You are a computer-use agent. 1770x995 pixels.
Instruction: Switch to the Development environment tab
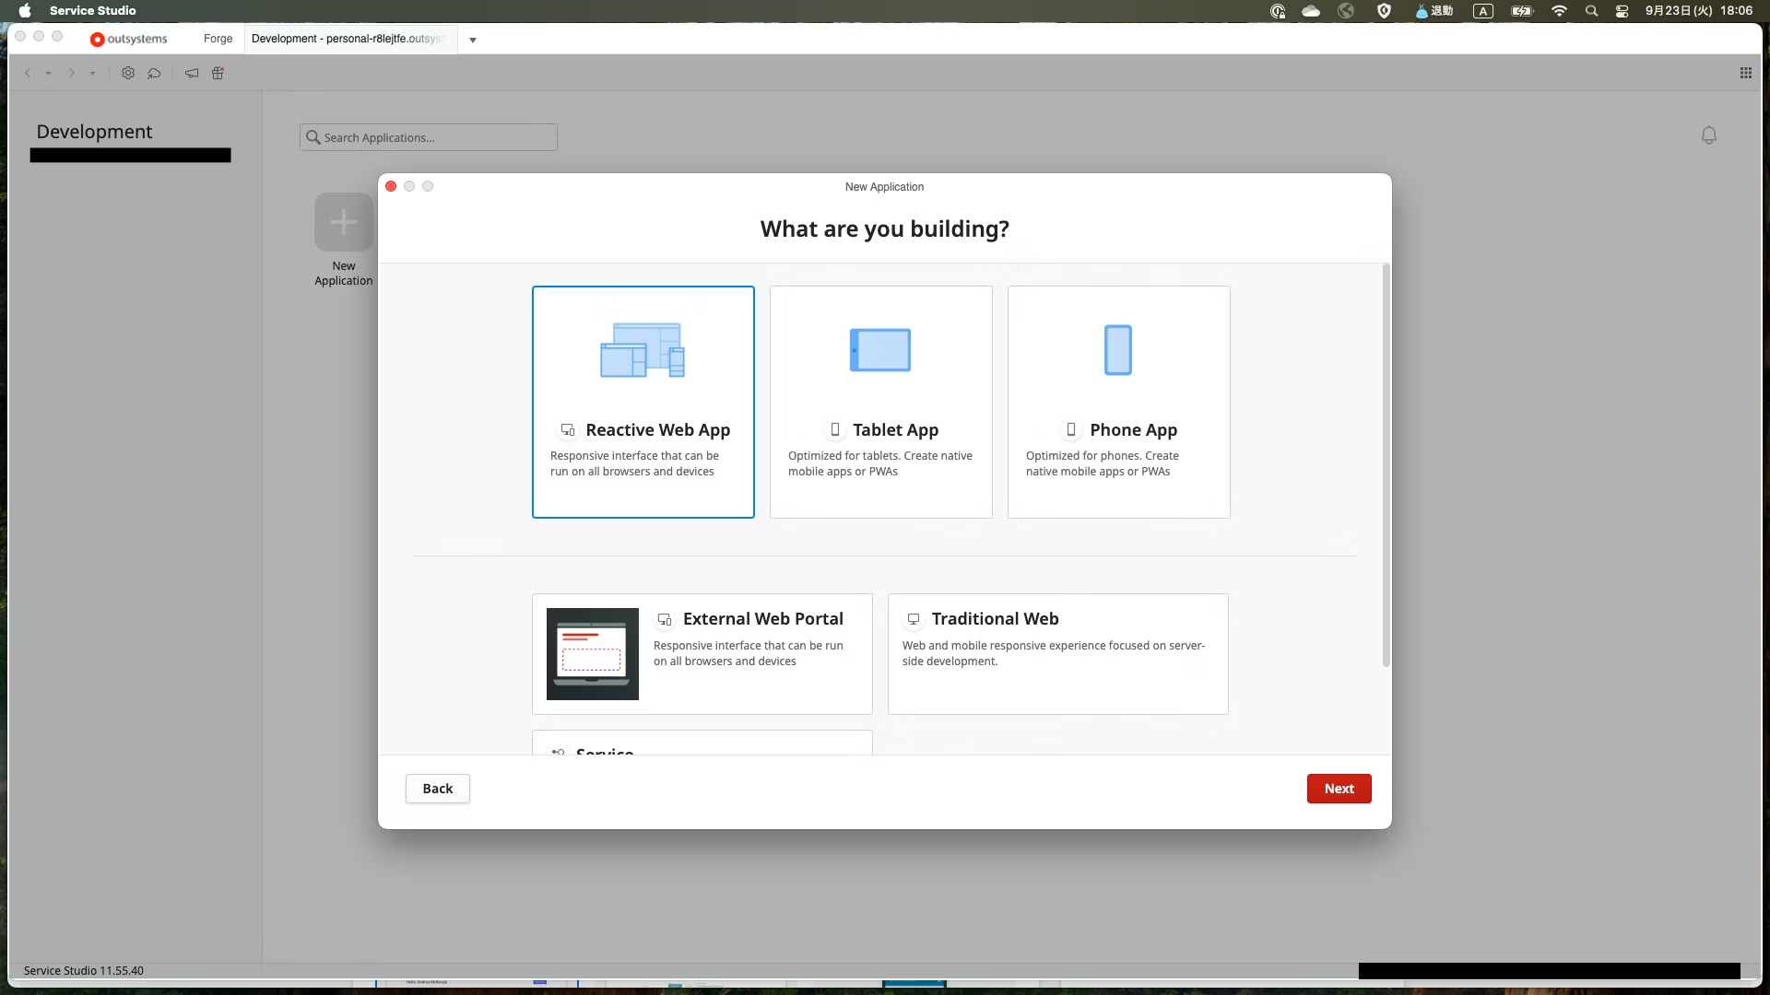(x=348, y=39)
